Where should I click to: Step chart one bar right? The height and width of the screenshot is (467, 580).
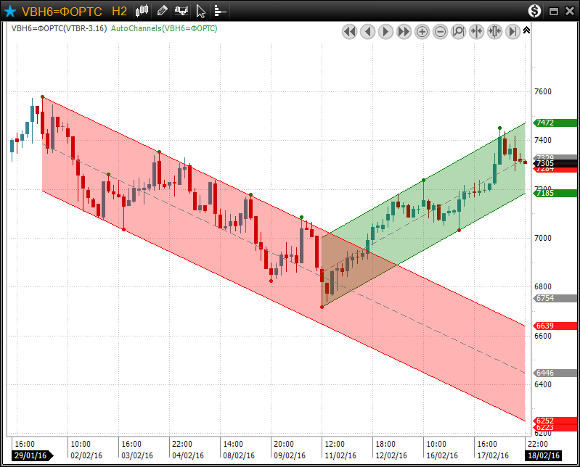click(x=386, y=31)
